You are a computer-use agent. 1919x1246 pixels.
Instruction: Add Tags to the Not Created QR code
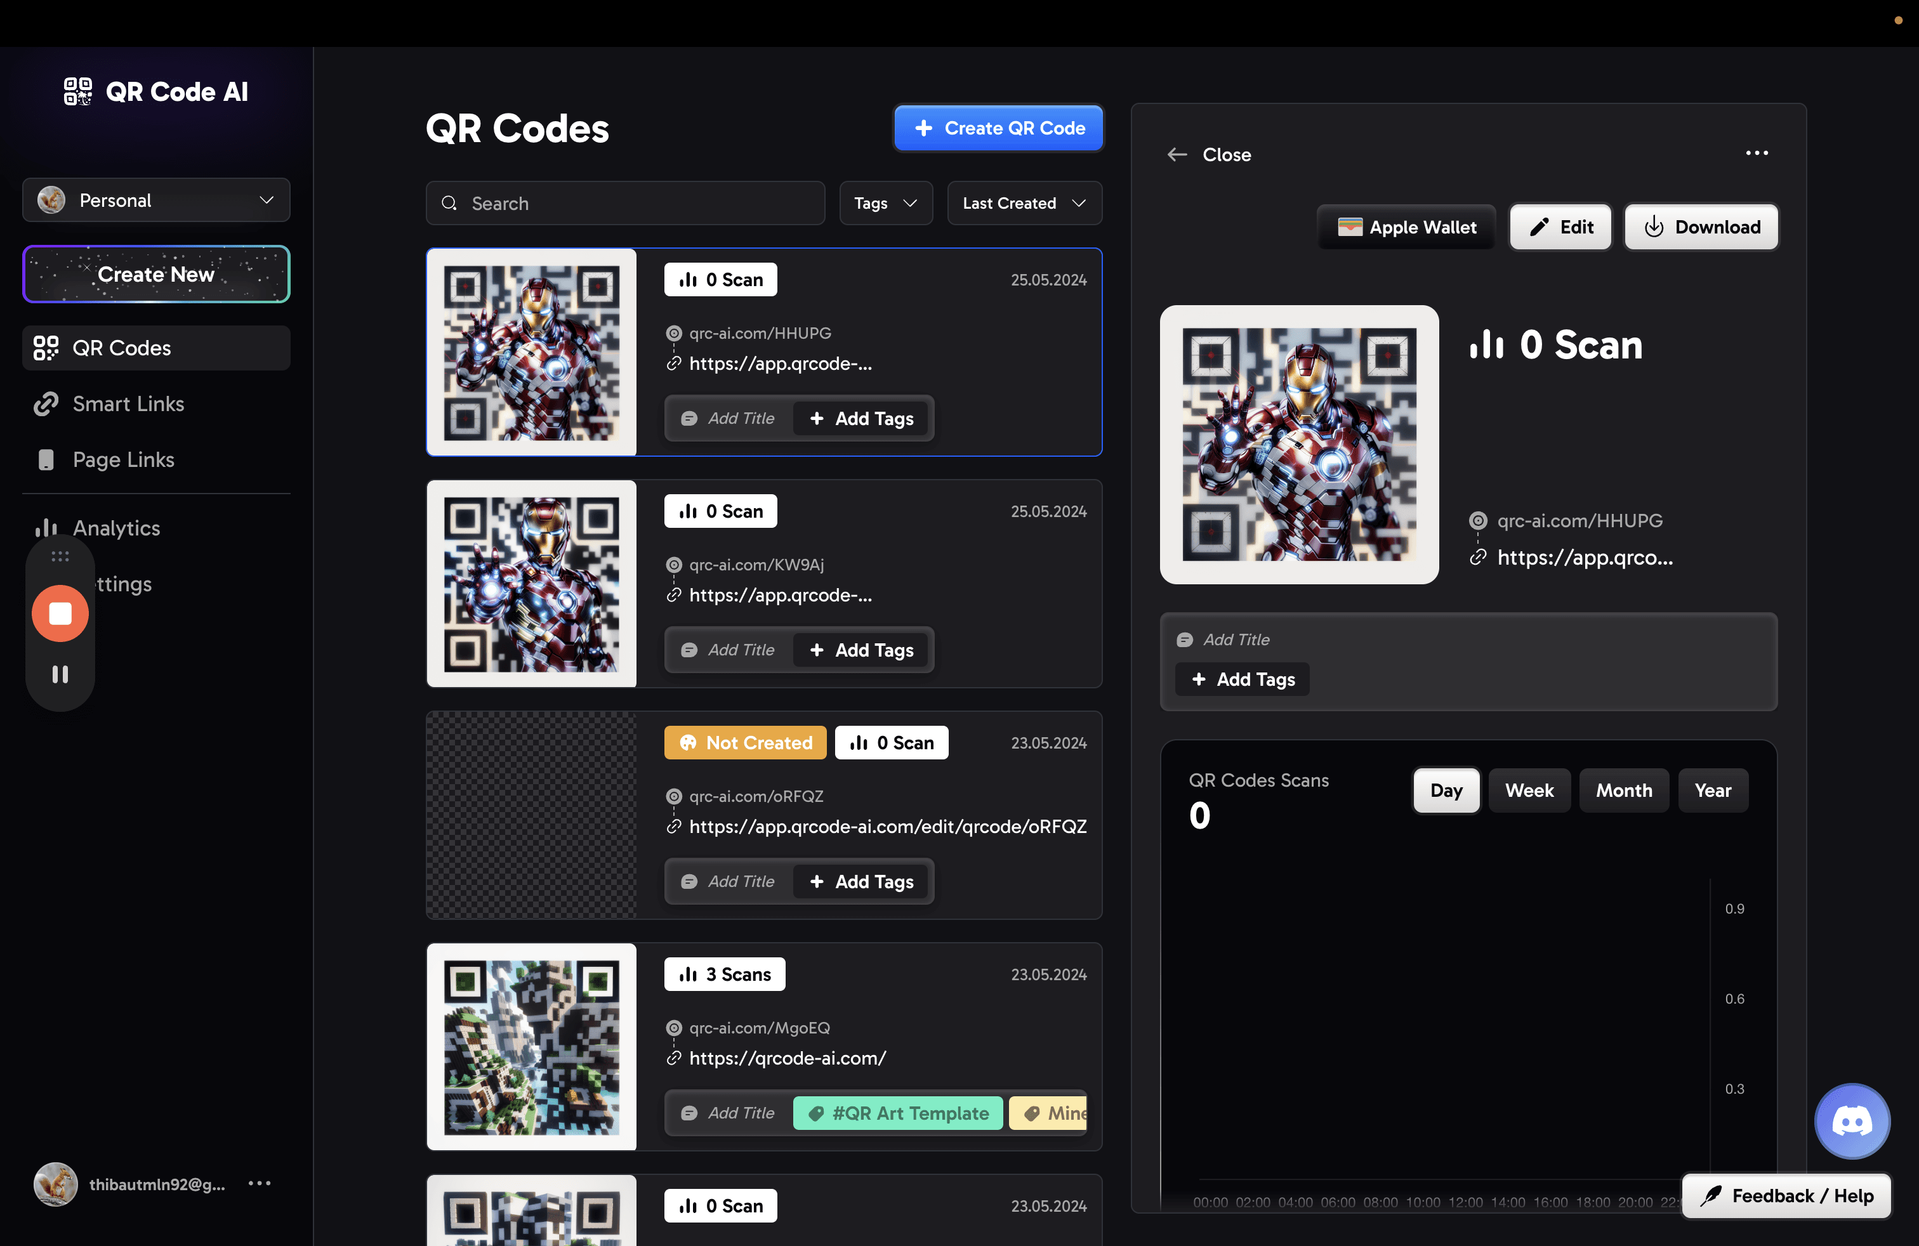[861, 882]
